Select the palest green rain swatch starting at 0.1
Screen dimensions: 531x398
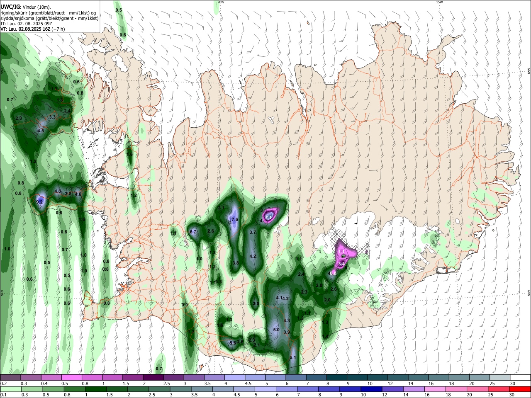(x=10, y=389)
